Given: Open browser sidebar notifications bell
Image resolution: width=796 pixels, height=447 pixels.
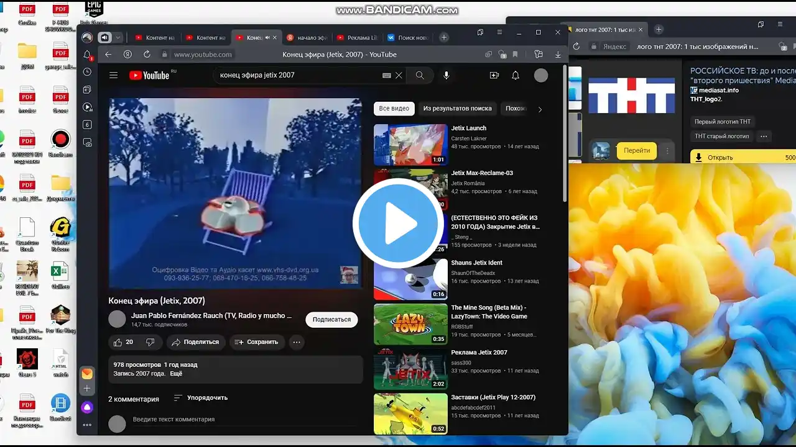Looking at the screenshot, I should 87,55.
